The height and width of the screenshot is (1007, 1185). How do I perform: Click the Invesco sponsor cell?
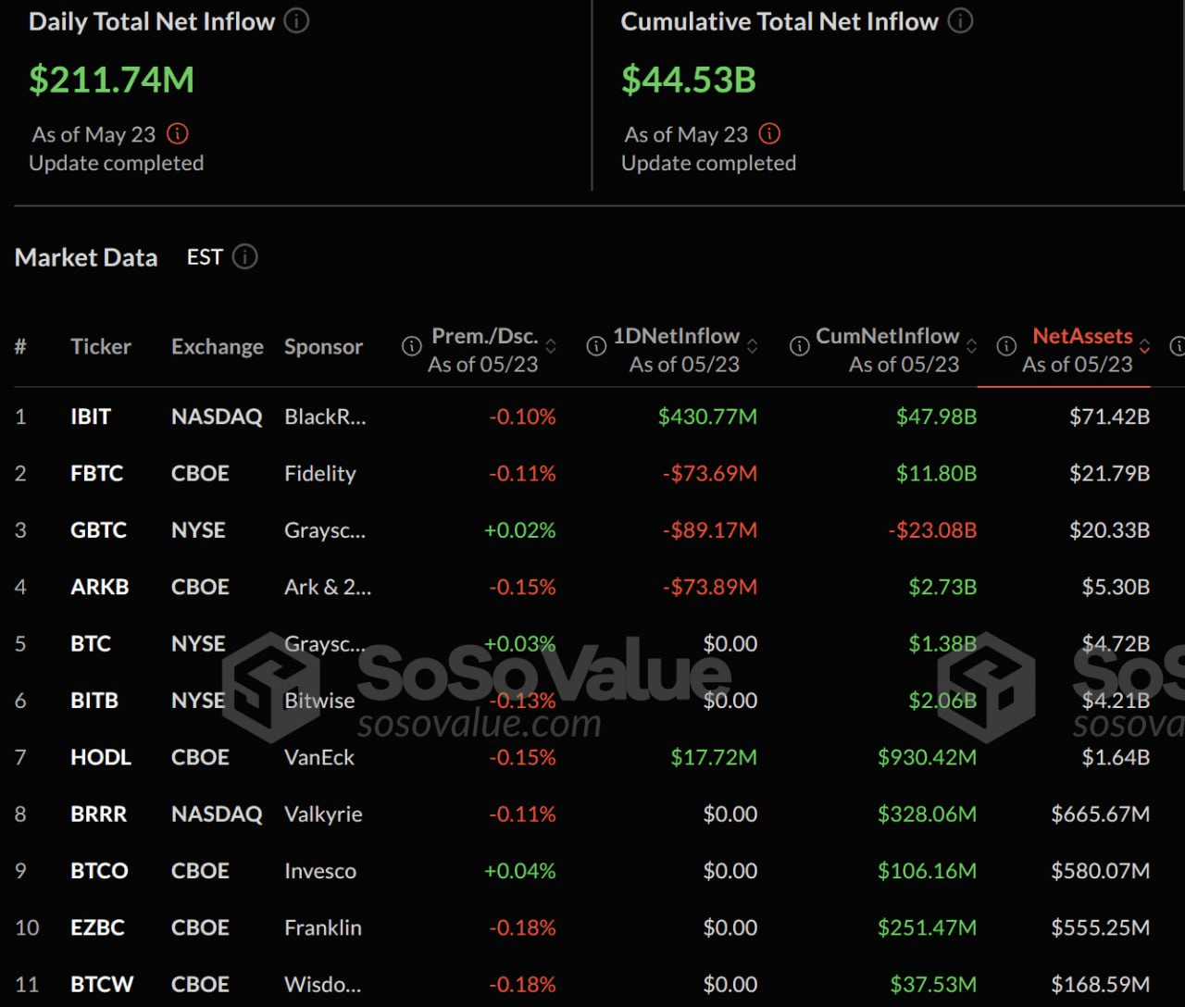click(x=320, y=871)
